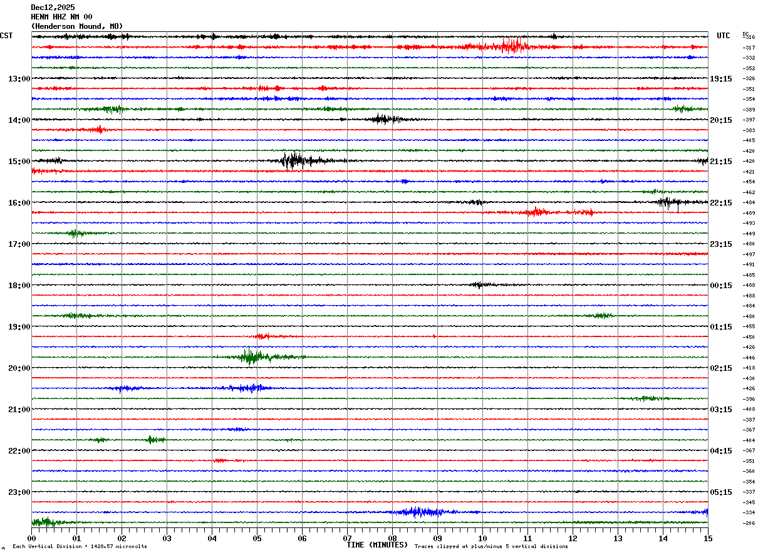The width and height of the screenshot is (758, 555).
Task: Click minute 05 on the time axis
Action: pos(257,538)
